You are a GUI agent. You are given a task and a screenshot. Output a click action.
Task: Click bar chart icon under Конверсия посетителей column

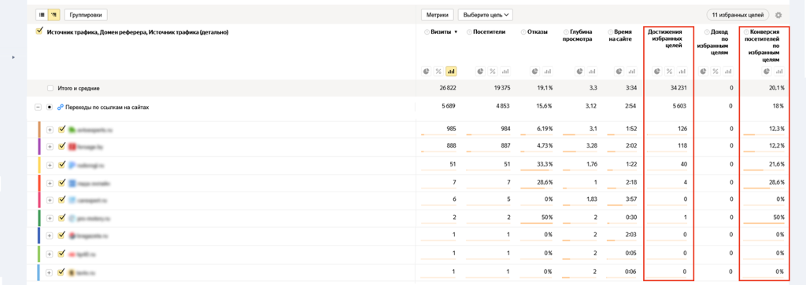[779, 71]
